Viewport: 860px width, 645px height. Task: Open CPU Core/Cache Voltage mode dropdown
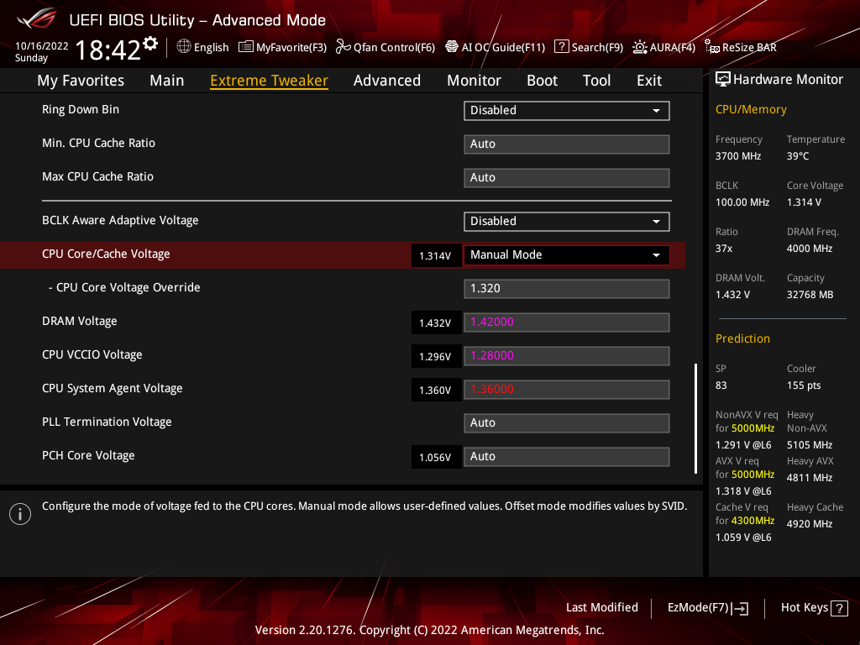coord(567,255)
